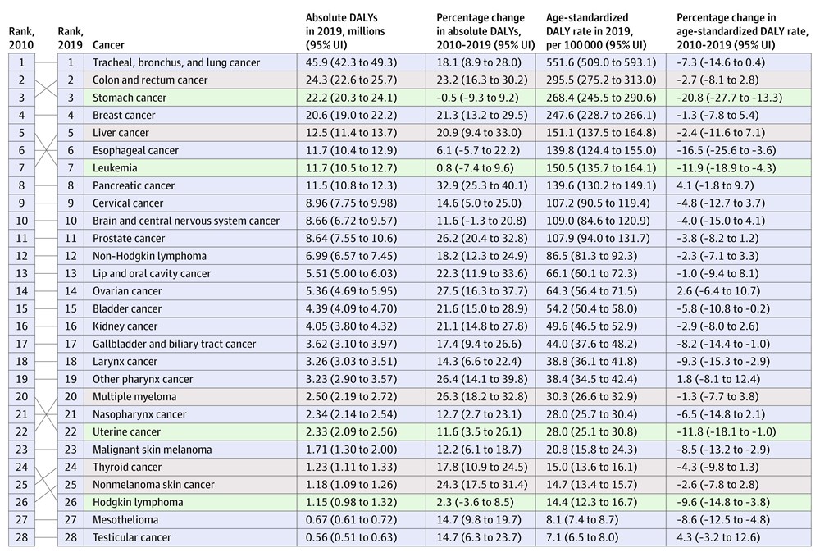Select the 2019 rank box showing 28
820x557 pixels.
[71, 537]
